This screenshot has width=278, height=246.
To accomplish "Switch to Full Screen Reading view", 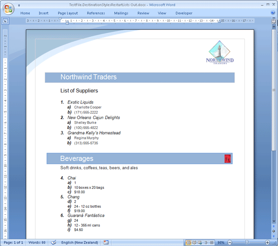I will click(x=194, y=242).
